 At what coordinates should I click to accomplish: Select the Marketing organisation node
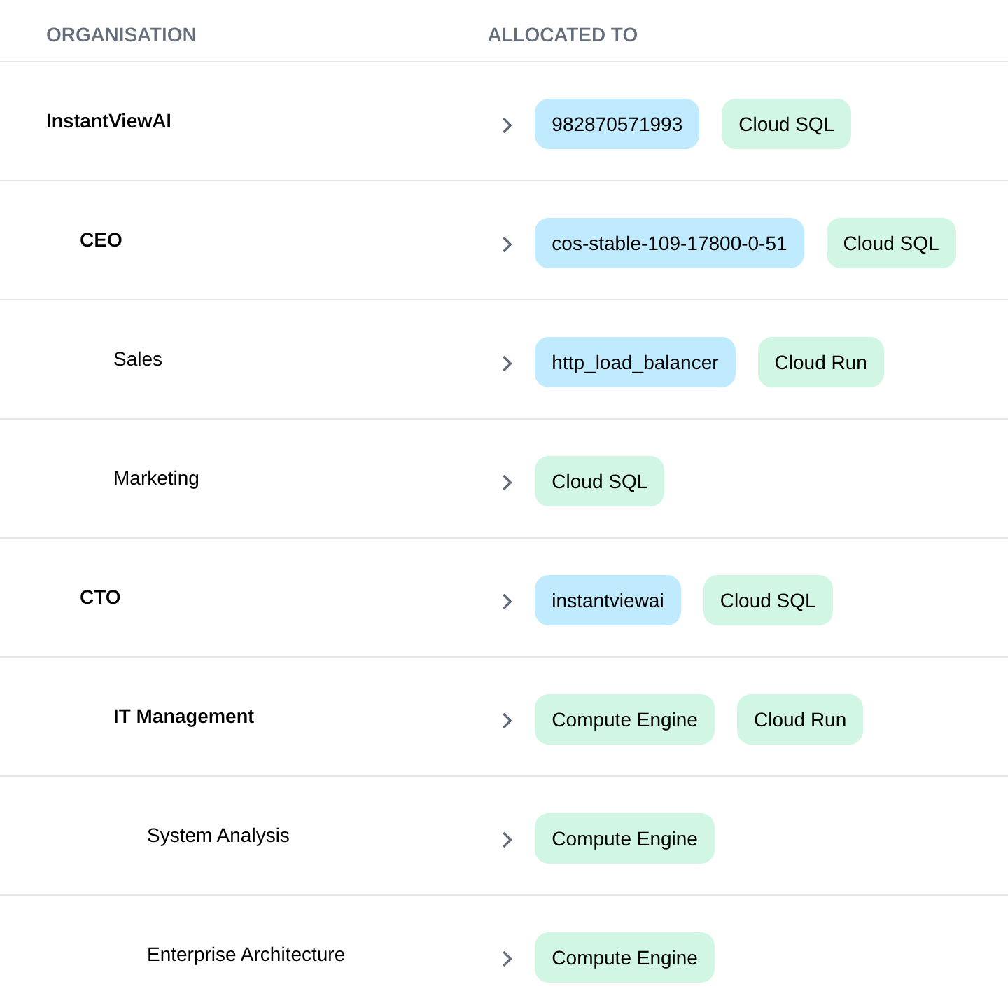156,478
